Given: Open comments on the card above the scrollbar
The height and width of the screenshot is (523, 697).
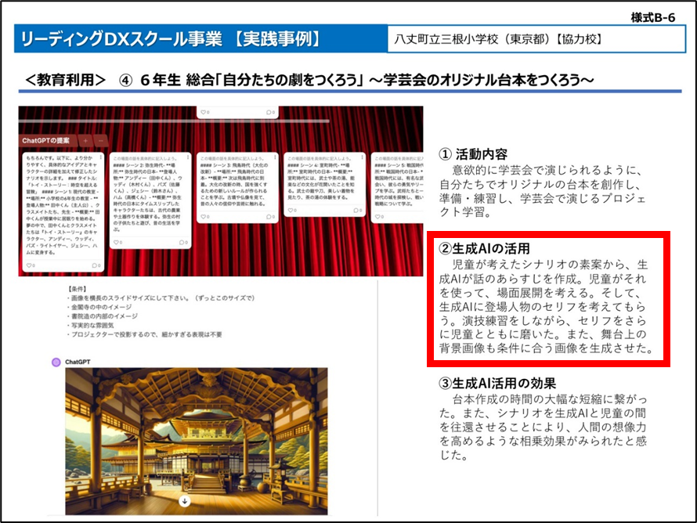Looking at the screenshot, I should tap(270, 112).
